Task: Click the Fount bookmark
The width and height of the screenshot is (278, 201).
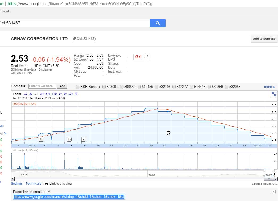Action: (x=5, y=11)
